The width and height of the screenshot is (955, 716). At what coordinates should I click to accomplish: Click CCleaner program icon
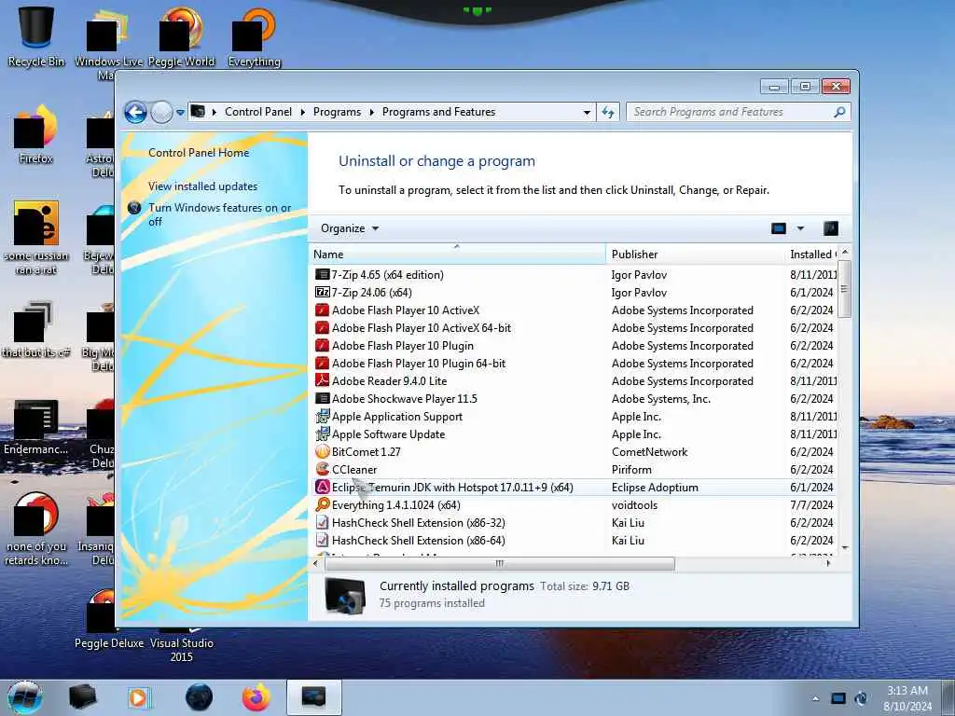[322, 470]
